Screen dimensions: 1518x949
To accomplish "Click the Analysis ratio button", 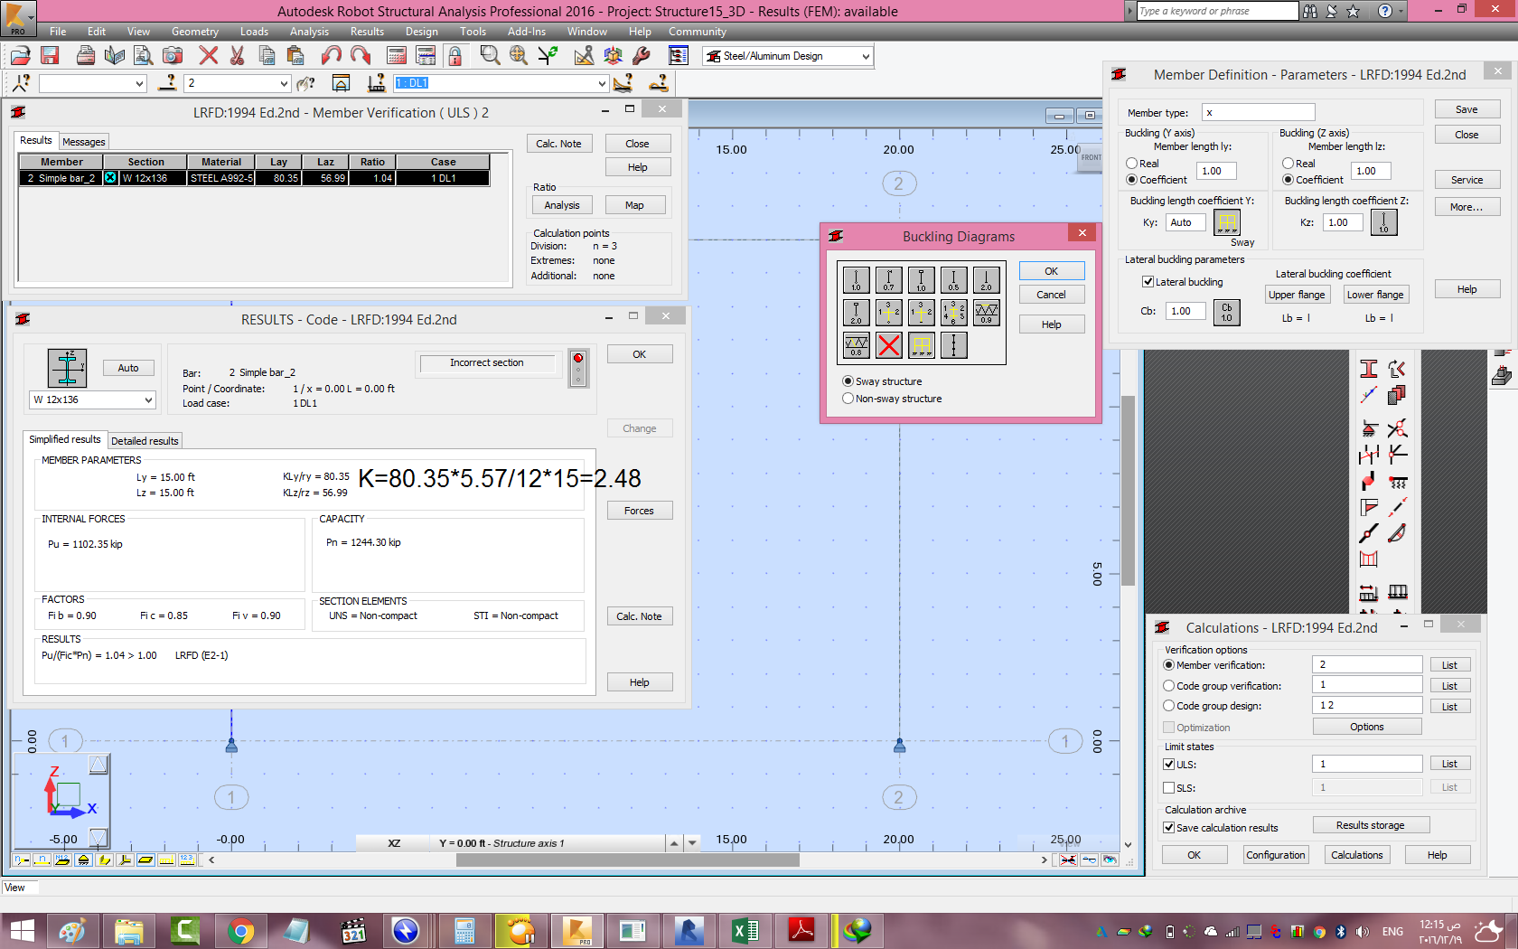I will [562, 205].
